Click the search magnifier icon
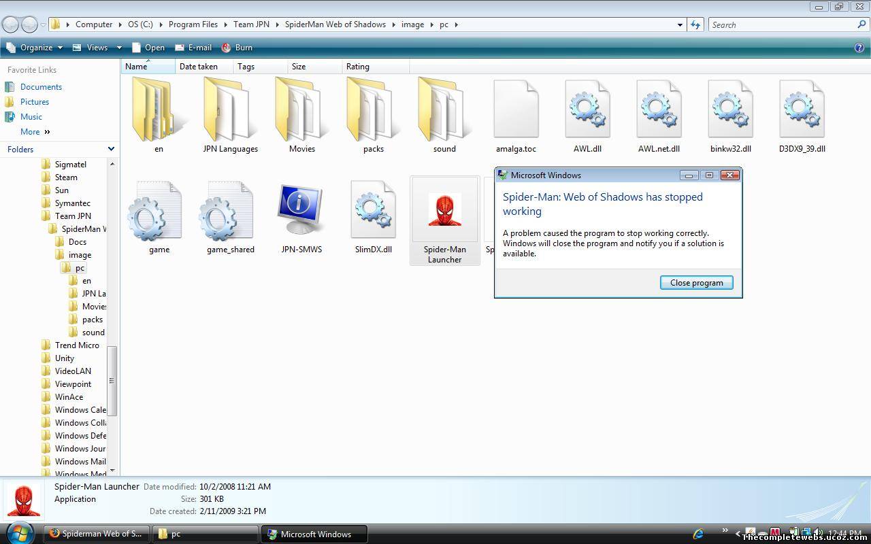 (861, 24)
